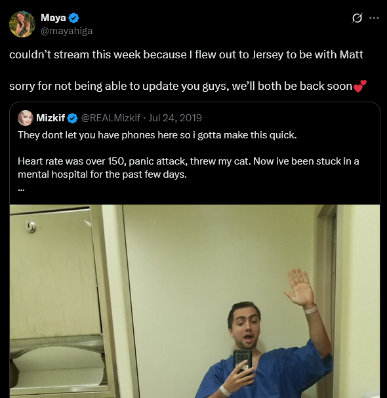Visit the @mayahiga handle
387x398 pixels.
67,31
